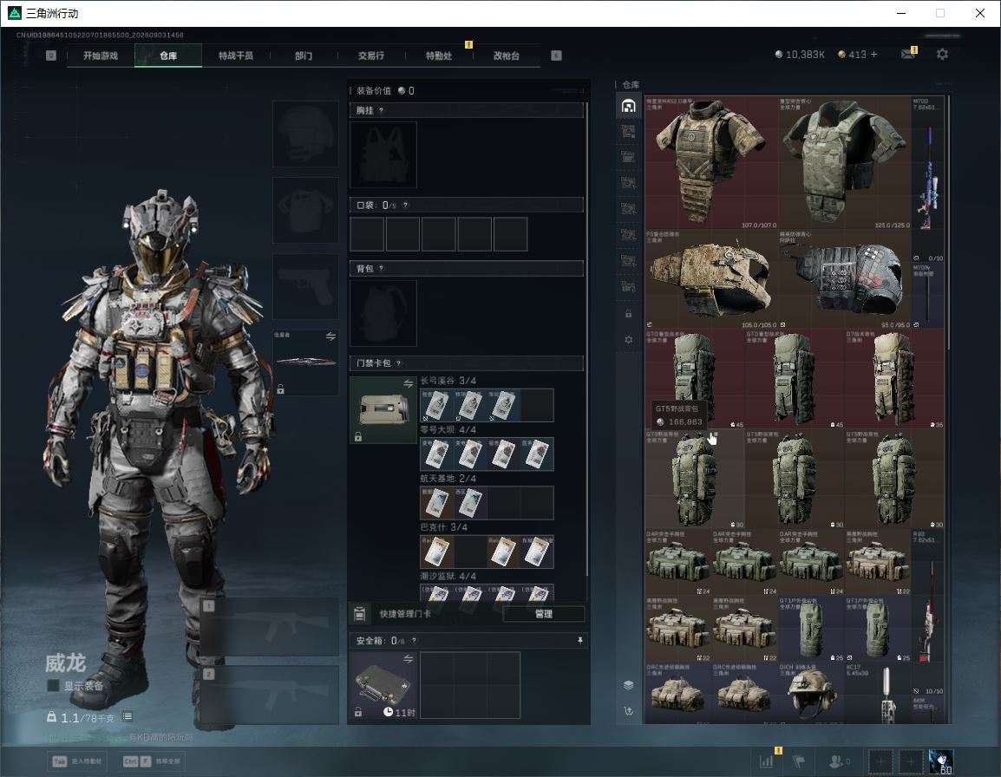Screen dimensions: 1001x777
Task: Select the armor with 107.0/107.0 durability
Action: [711, 163]
